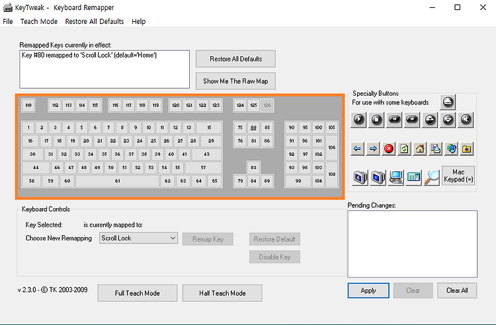Click inside the Pending Changes box
Viewport: 496px width, 325px height.
coord(413,244)
